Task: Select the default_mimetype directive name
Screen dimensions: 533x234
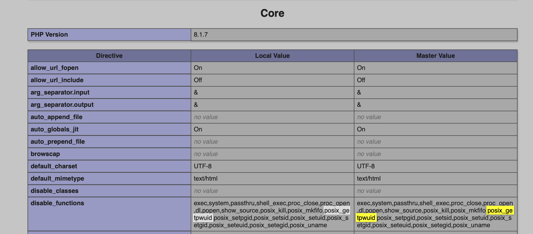Action: pyautogui.click(x=57, y=179)
